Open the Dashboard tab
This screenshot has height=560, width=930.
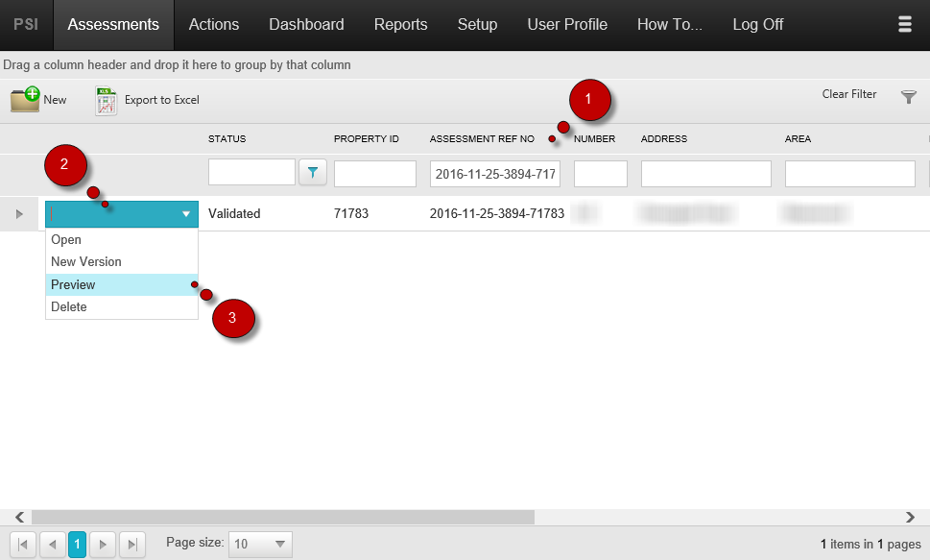(x=306, y=24)
